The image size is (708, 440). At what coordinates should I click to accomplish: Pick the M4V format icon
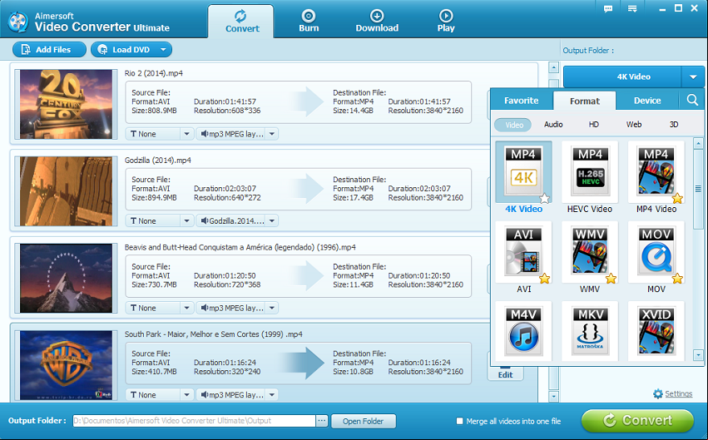pyautogui.click(x=523, y=331)
